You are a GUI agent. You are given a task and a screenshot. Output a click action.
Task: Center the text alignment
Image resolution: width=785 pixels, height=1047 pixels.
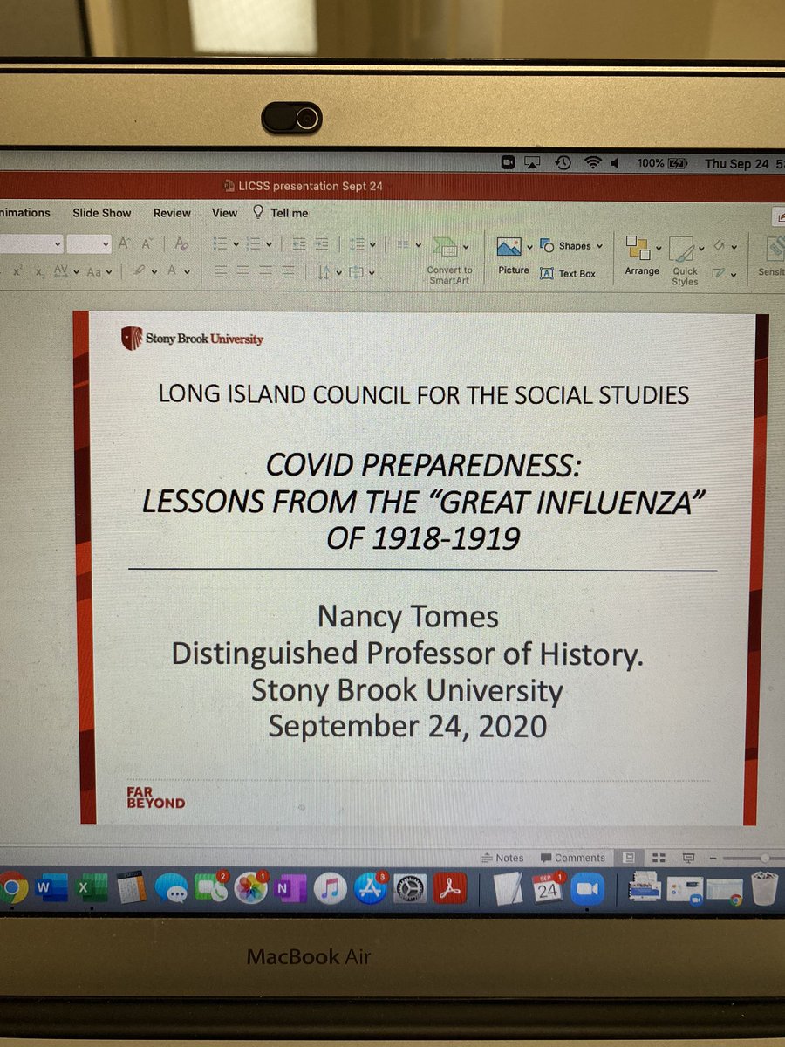(243, 273)
